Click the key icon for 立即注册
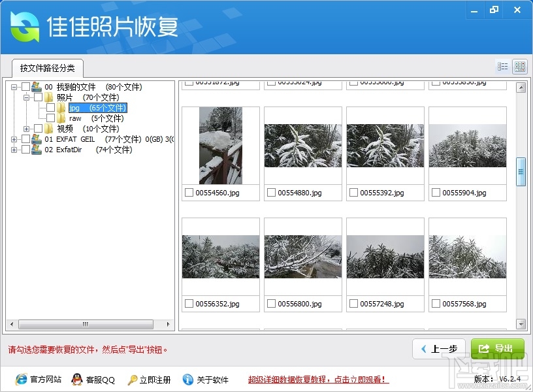This screenshot has width=533, height=392. (132, 380)
